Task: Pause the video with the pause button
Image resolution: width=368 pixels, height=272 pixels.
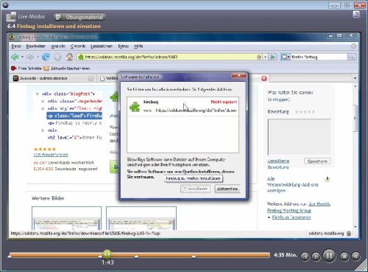Action: point(329,256)
